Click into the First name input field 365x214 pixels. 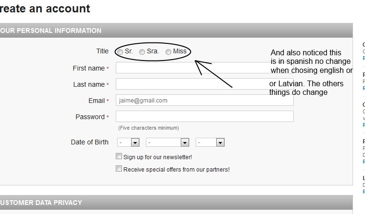tap(191, 68)
